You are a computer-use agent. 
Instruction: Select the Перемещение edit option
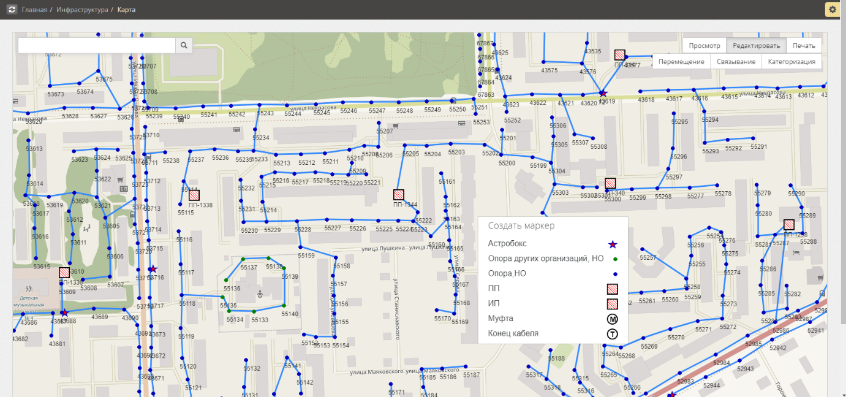[x=681, y=62]
